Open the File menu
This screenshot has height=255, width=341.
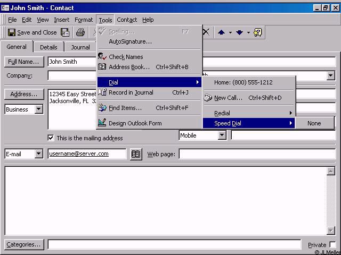pos(12,20)
